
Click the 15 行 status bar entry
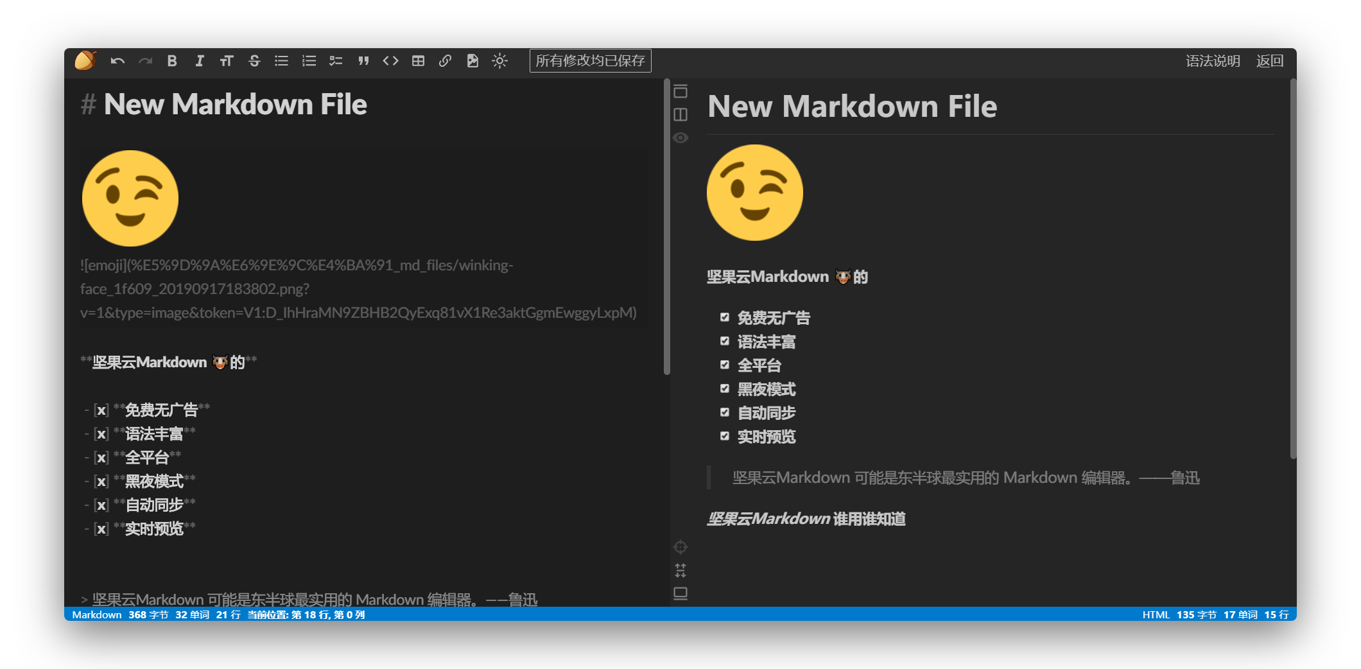point(1276,614)
